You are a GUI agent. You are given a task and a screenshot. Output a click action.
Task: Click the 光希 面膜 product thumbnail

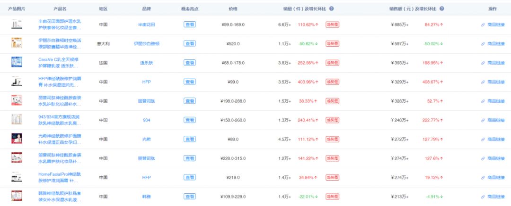[17, 139]
